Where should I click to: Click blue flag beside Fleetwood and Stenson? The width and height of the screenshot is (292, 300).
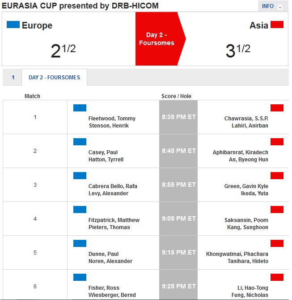click(80, 107)
